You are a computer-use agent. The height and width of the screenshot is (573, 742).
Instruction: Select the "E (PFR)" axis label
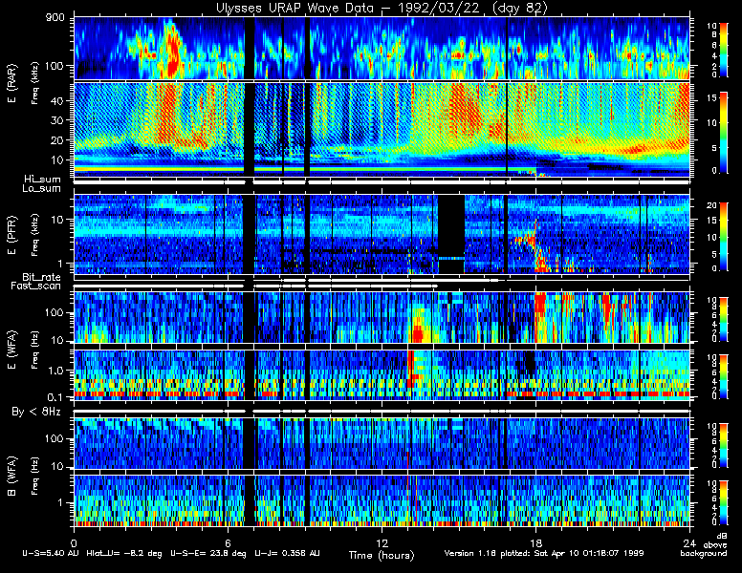pos(11,235)
